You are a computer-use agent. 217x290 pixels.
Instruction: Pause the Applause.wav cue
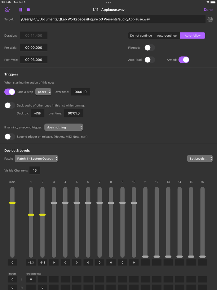[20, 10]
